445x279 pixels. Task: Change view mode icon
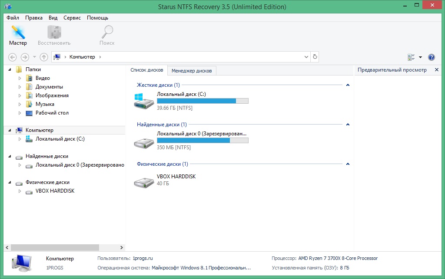(411, 57)
